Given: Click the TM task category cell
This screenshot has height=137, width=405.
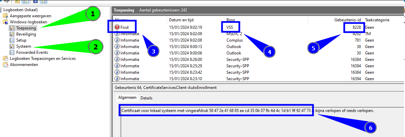Looking at the screenshot, I should pos(368,34).
